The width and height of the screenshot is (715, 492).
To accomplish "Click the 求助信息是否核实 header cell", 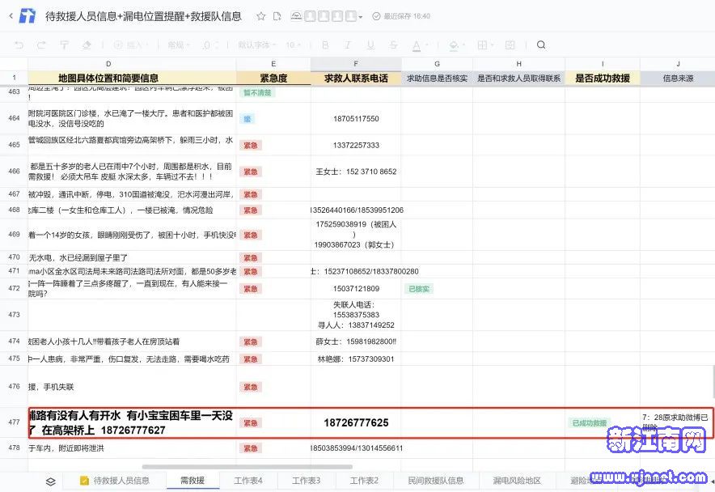I will [437, 78].
